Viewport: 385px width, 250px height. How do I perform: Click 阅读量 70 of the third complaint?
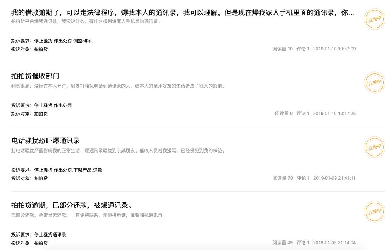tap(281, 178)
